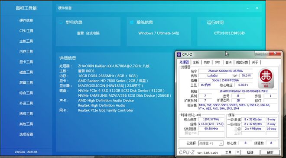This screenshot has height=158, width=286.
Task: Click the CPU-Z title bar app icon
Action: point(179,54)
